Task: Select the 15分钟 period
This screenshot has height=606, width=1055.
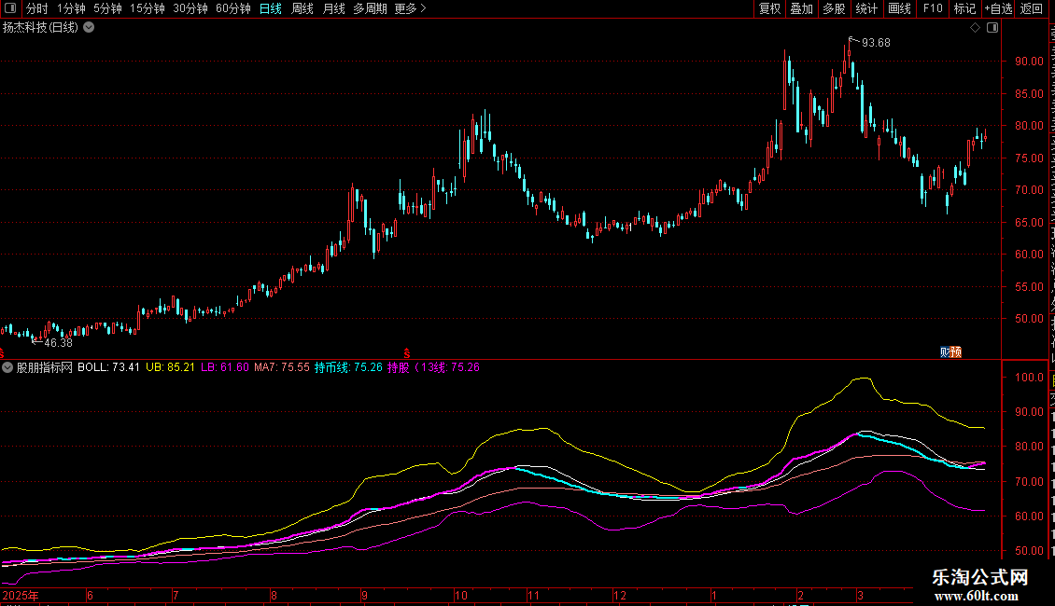Action: pyautogui.click(x=147, y=8)
